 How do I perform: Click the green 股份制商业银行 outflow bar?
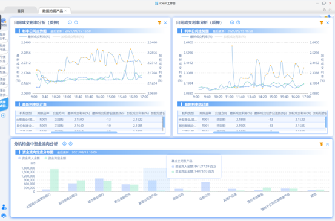81,186
